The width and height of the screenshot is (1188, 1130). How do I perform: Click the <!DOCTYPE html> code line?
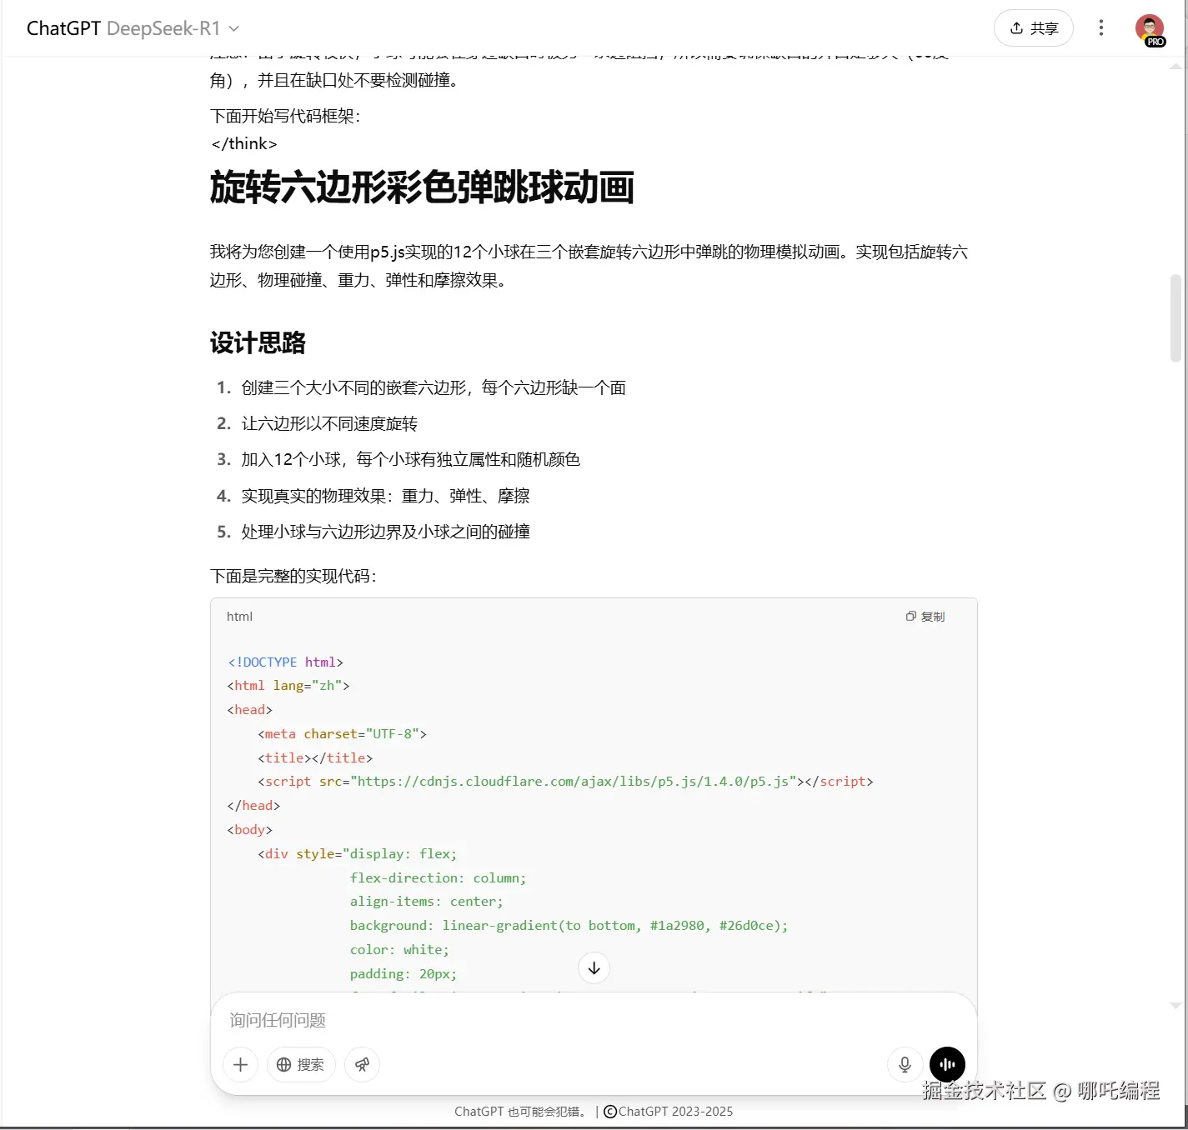coord(285,662)
